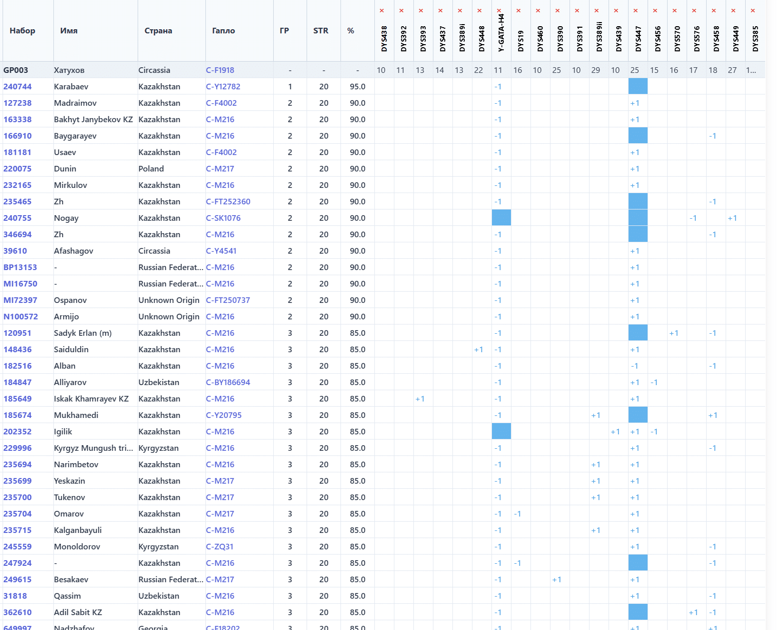Click red X above DYS458
Viewport: 778px width, 630px height.
coord(713,11)
